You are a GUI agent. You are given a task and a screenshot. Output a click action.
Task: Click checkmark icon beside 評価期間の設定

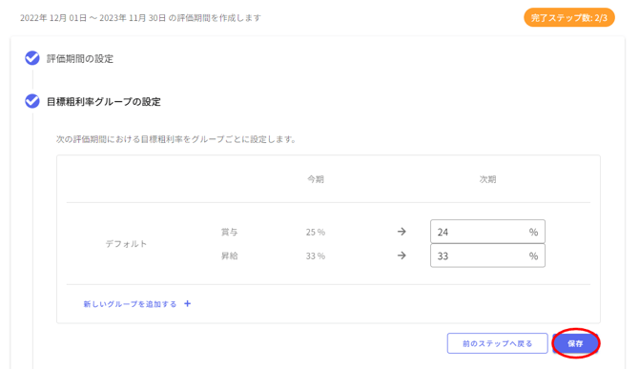32,58
